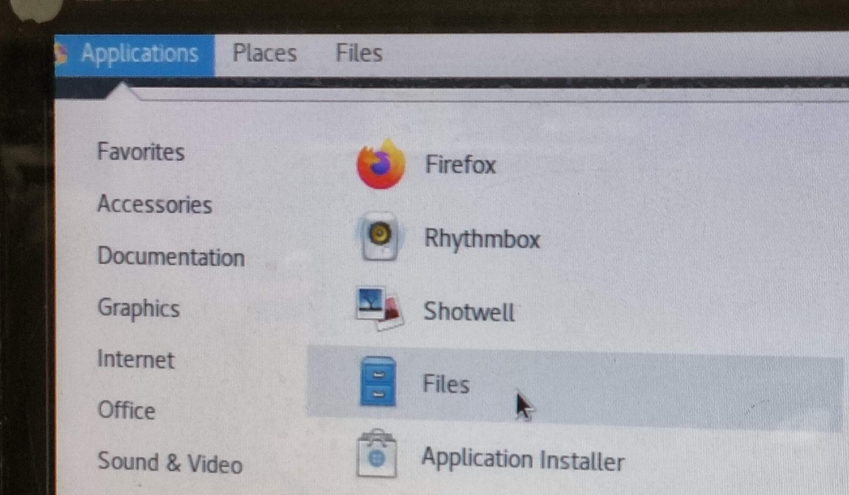Screen dimensions: 849x495
Task: Click the Application Installer label text
Action: coord(523,459)
